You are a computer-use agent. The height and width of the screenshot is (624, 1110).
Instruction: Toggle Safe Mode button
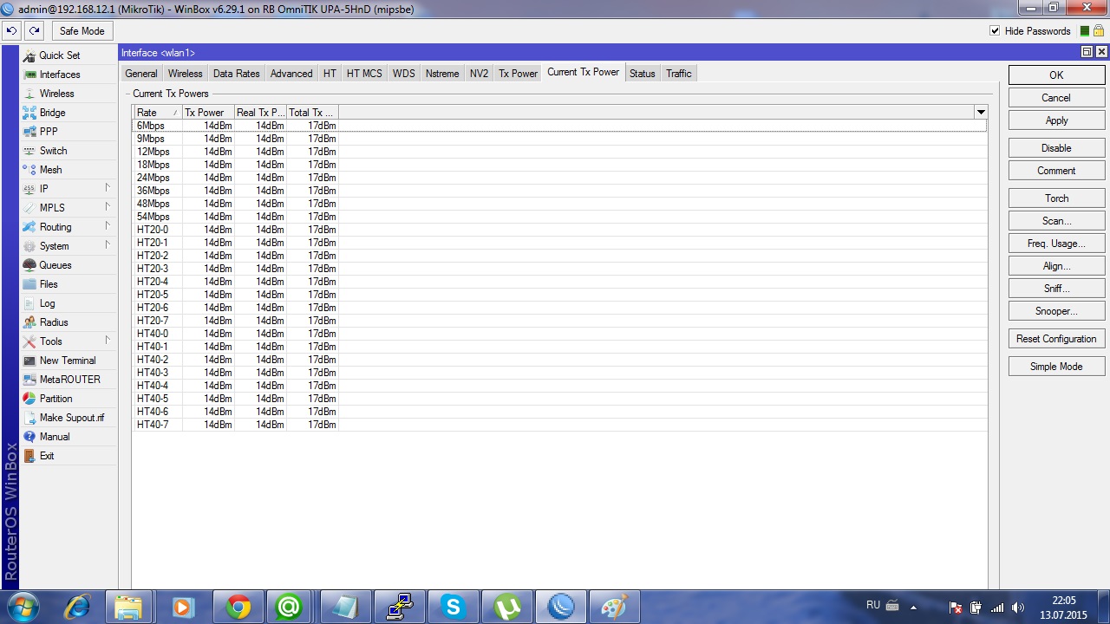tap(82, 31)
